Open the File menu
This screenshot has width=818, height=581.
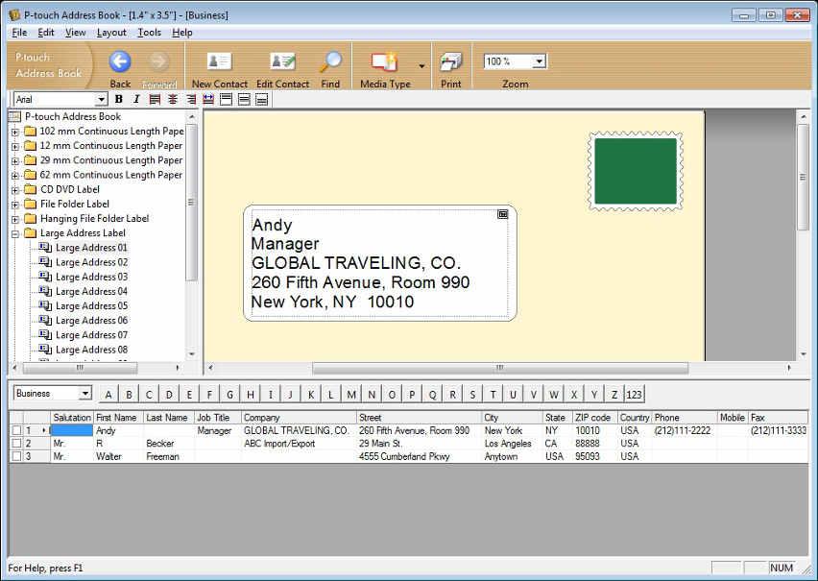point(19,33)
